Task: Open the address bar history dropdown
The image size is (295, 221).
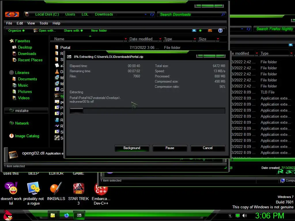Action: [x=145, y=14]
